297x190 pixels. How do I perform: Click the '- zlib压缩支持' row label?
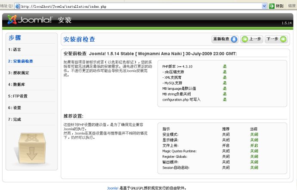pos(173,72)
